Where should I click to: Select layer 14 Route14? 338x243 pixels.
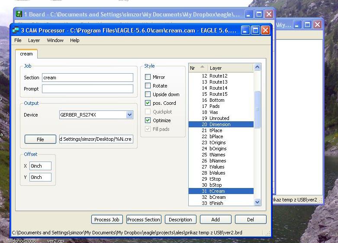click(221, 88)
